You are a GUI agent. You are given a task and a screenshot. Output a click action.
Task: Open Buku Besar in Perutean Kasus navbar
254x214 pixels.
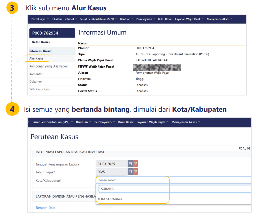(126, 122)
